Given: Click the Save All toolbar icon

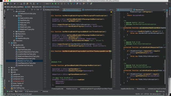Looking at the screenshot, I should tap(8, 4).
